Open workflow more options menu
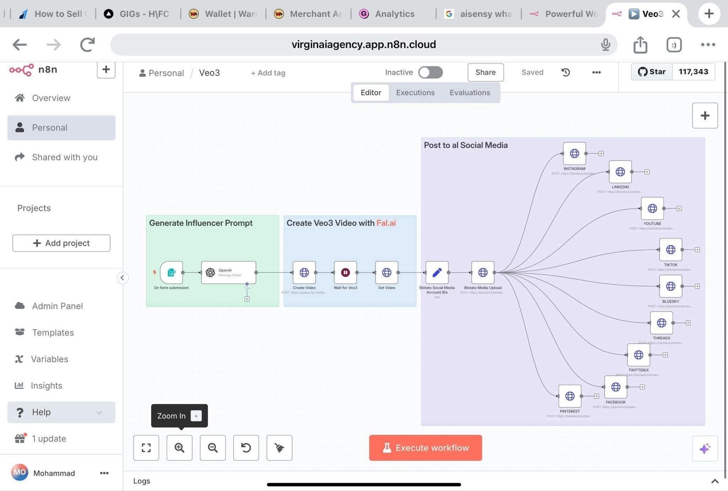Viewport: 728px width, 491px height. (596, 72)
